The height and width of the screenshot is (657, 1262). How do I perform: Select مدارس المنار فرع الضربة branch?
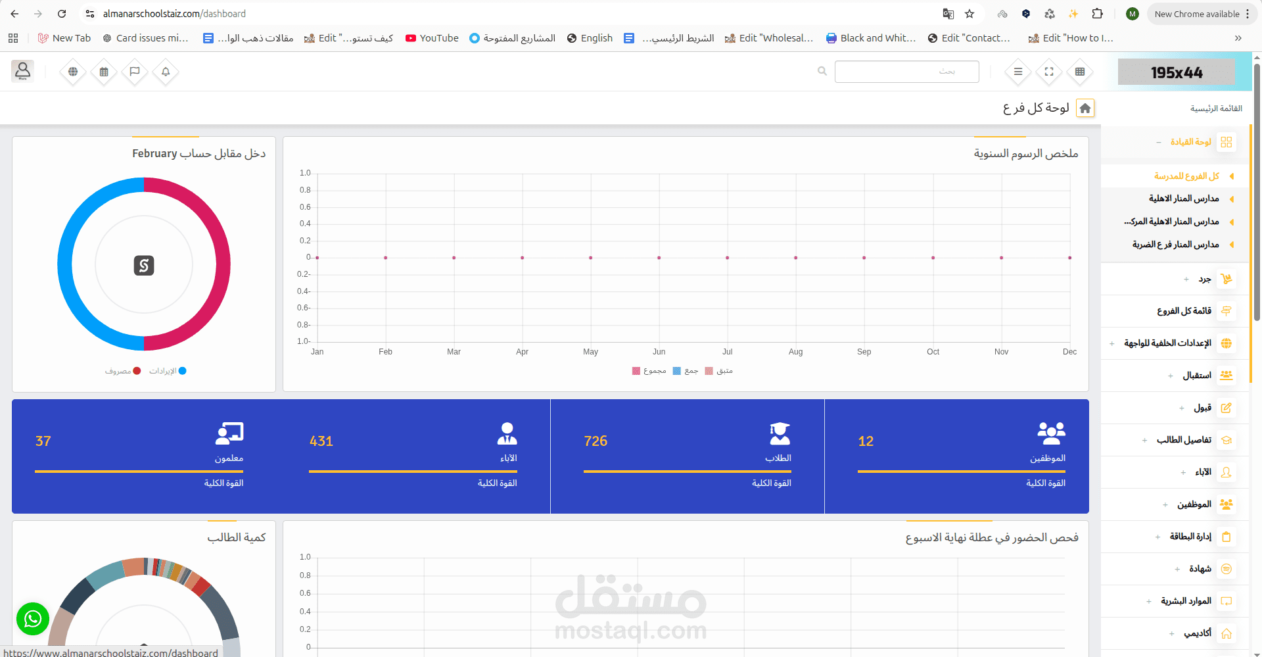click(1175, 245)
